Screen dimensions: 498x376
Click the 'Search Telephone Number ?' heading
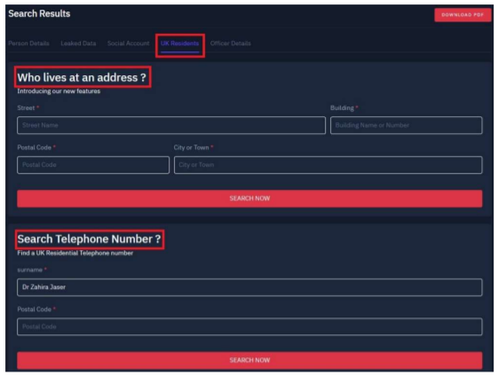click(x=89, y=239)
